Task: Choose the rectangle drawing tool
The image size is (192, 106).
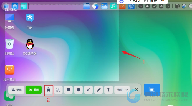Action: click(x=69, y=90)
